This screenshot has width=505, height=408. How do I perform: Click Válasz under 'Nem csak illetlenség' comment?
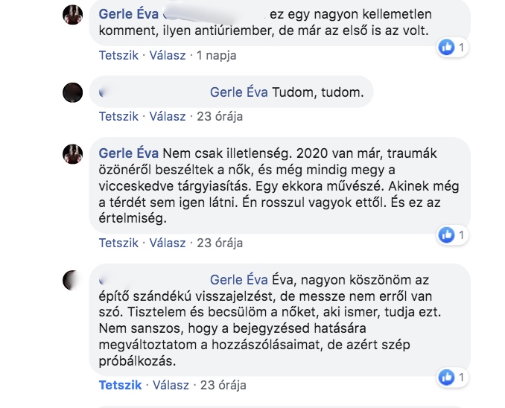pos(168,243)
